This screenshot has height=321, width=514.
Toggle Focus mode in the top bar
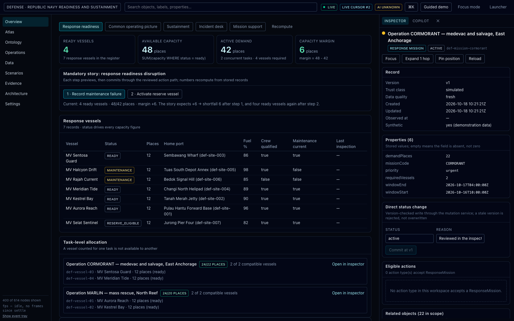click(x=469, y=7)
